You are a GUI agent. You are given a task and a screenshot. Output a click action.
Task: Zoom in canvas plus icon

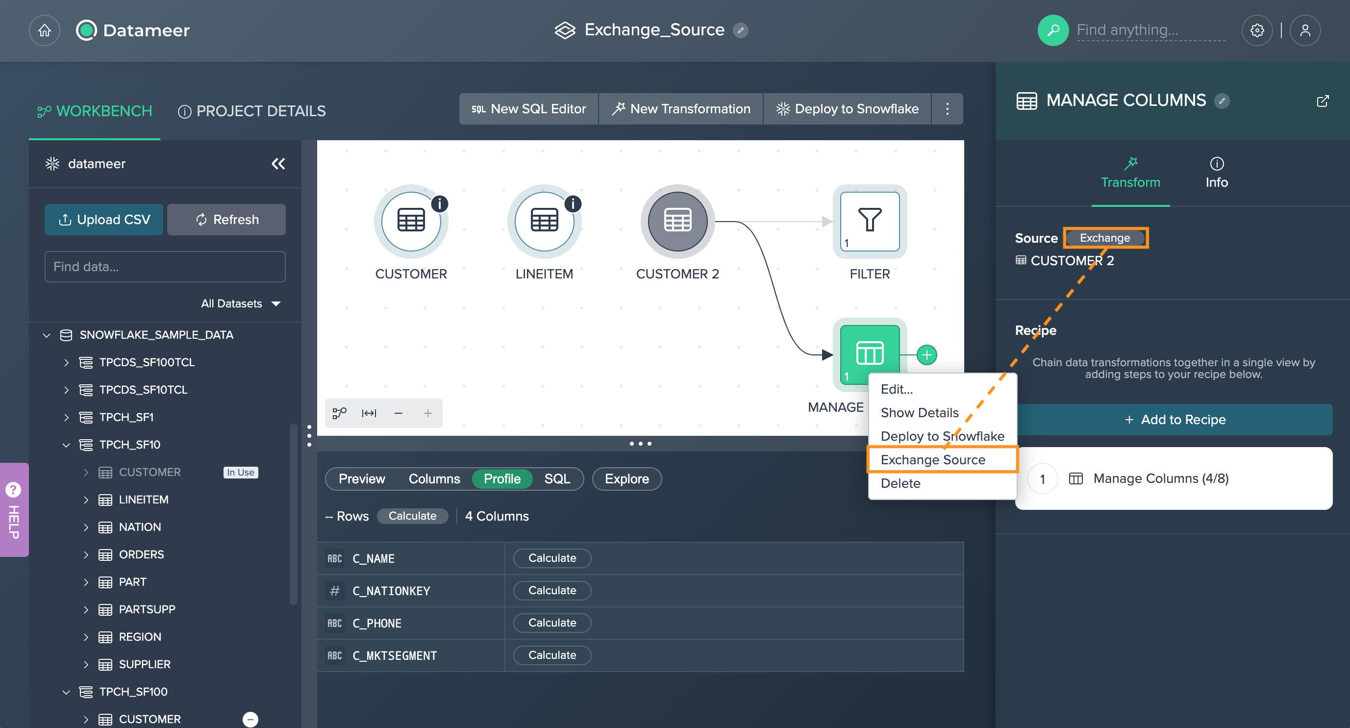(x=427, y=413)
